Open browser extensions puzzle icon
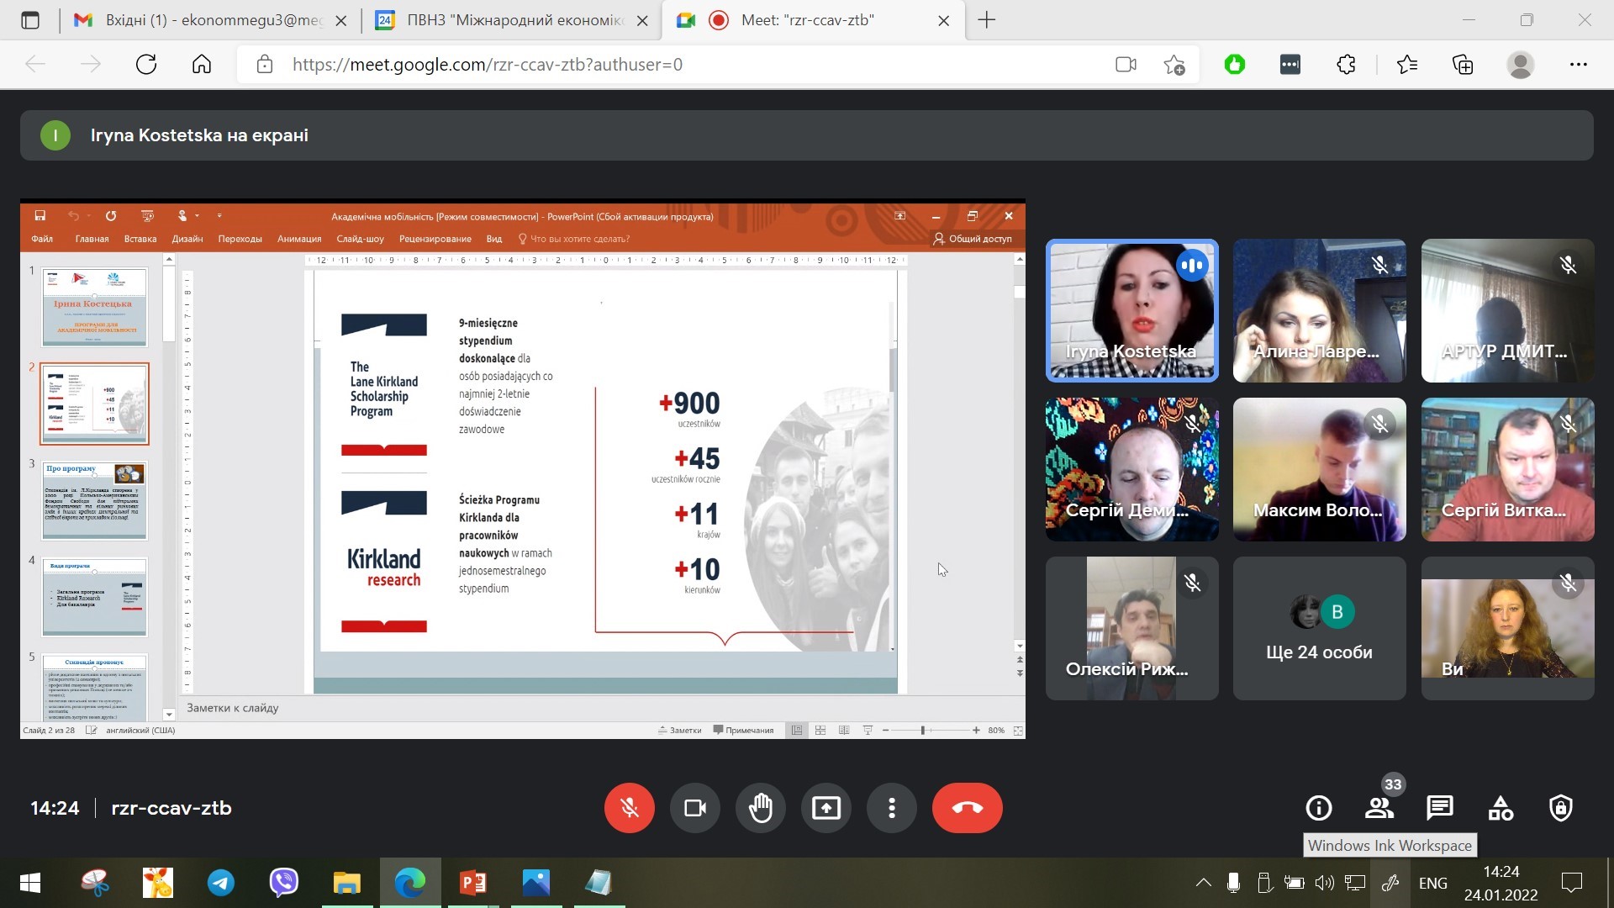The image size is (1614, 908). pyautogui.click(x=1346, y=64)
